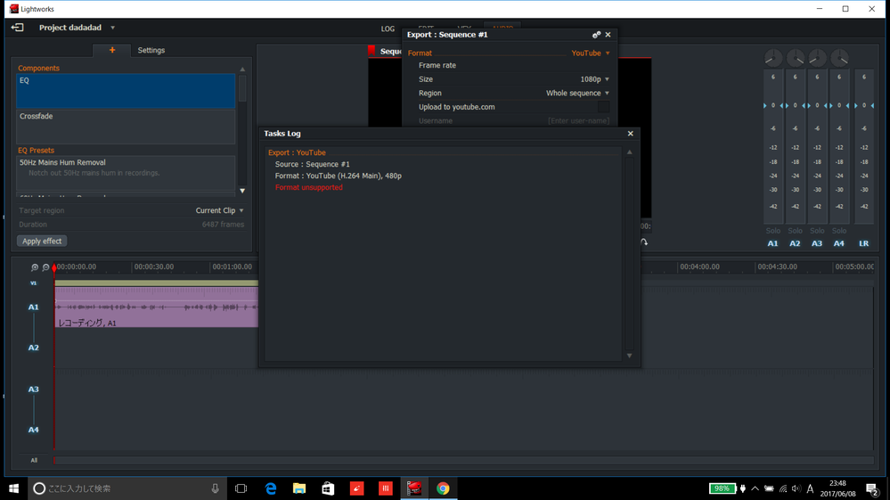Choose 50Hz Mains Hum Removal preset

pos(126,173)
